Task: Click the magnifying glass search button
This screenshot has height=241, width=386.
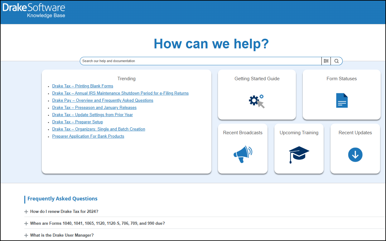Action: [x=336, y=61]
